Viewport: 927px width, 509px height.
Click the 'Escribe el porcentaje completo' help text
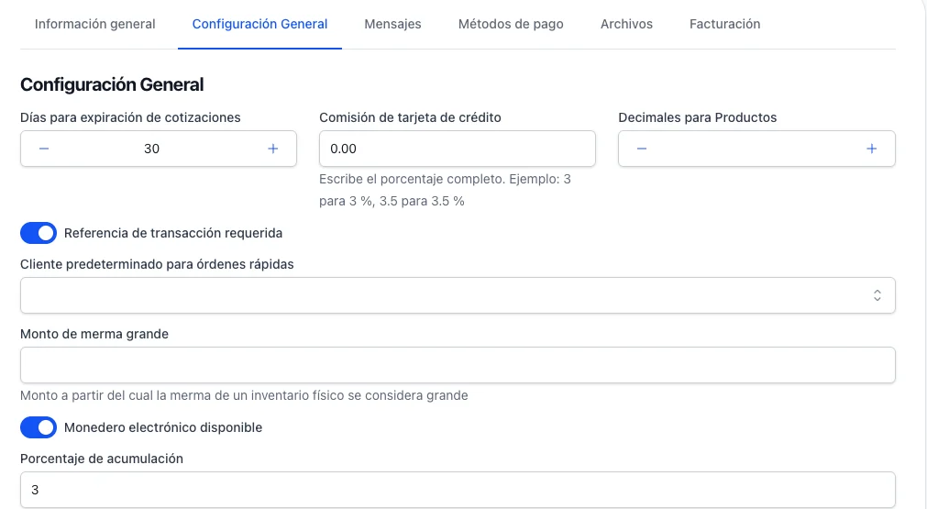click(446, 190)
